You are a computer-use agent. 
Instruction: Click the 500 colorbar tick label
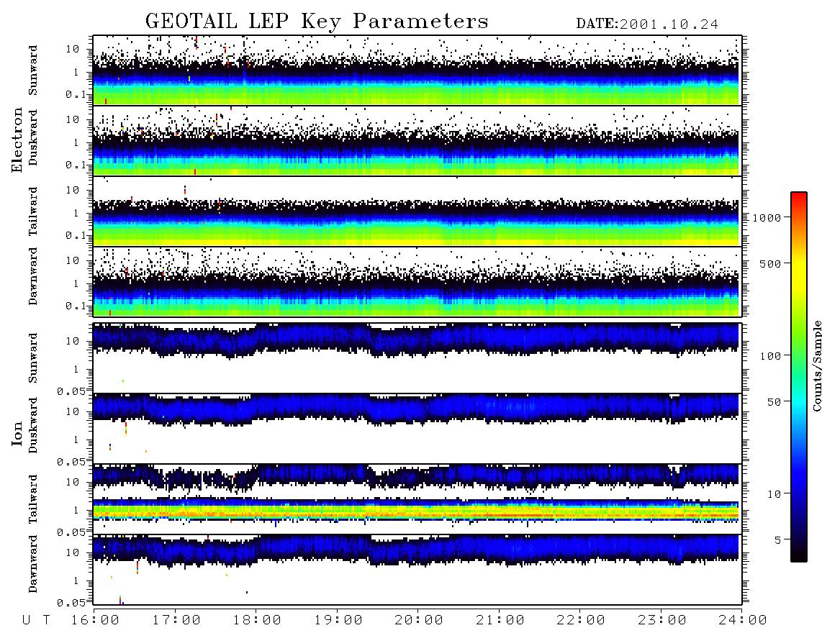pos(771,263)
